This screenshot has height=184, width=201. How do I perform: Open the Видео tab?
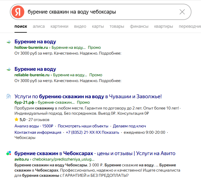(x=80, y=26)
